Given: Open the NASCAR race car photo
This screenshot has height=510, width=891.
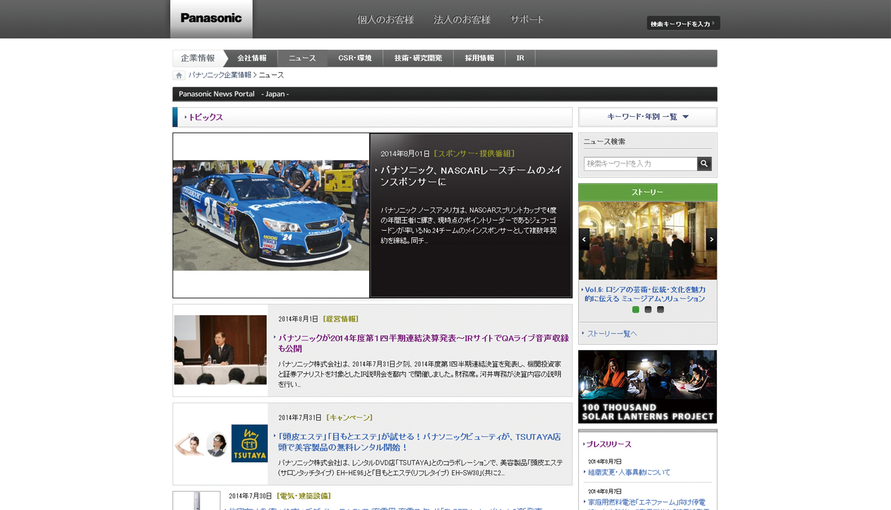Looking at the screenshot, I should tap(271, 215).
